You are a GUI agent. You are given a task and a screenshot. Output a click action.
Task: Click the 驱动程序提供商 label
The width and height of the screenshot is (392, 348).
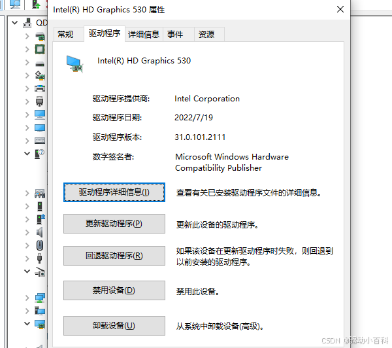click(x=121, y=99)
